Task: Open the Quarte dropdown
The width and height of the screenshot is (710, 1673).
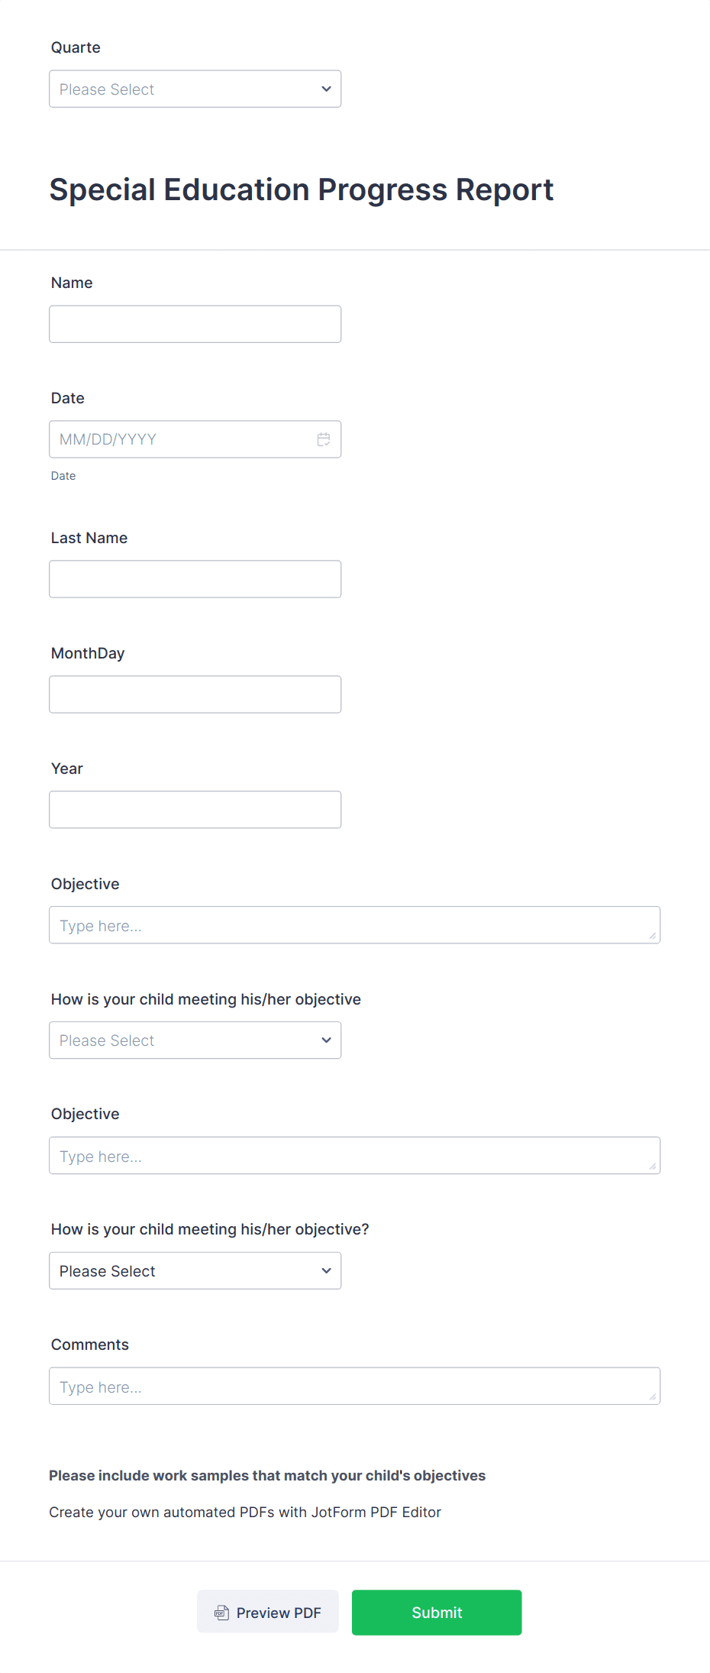Action: [x=195, y=89]
